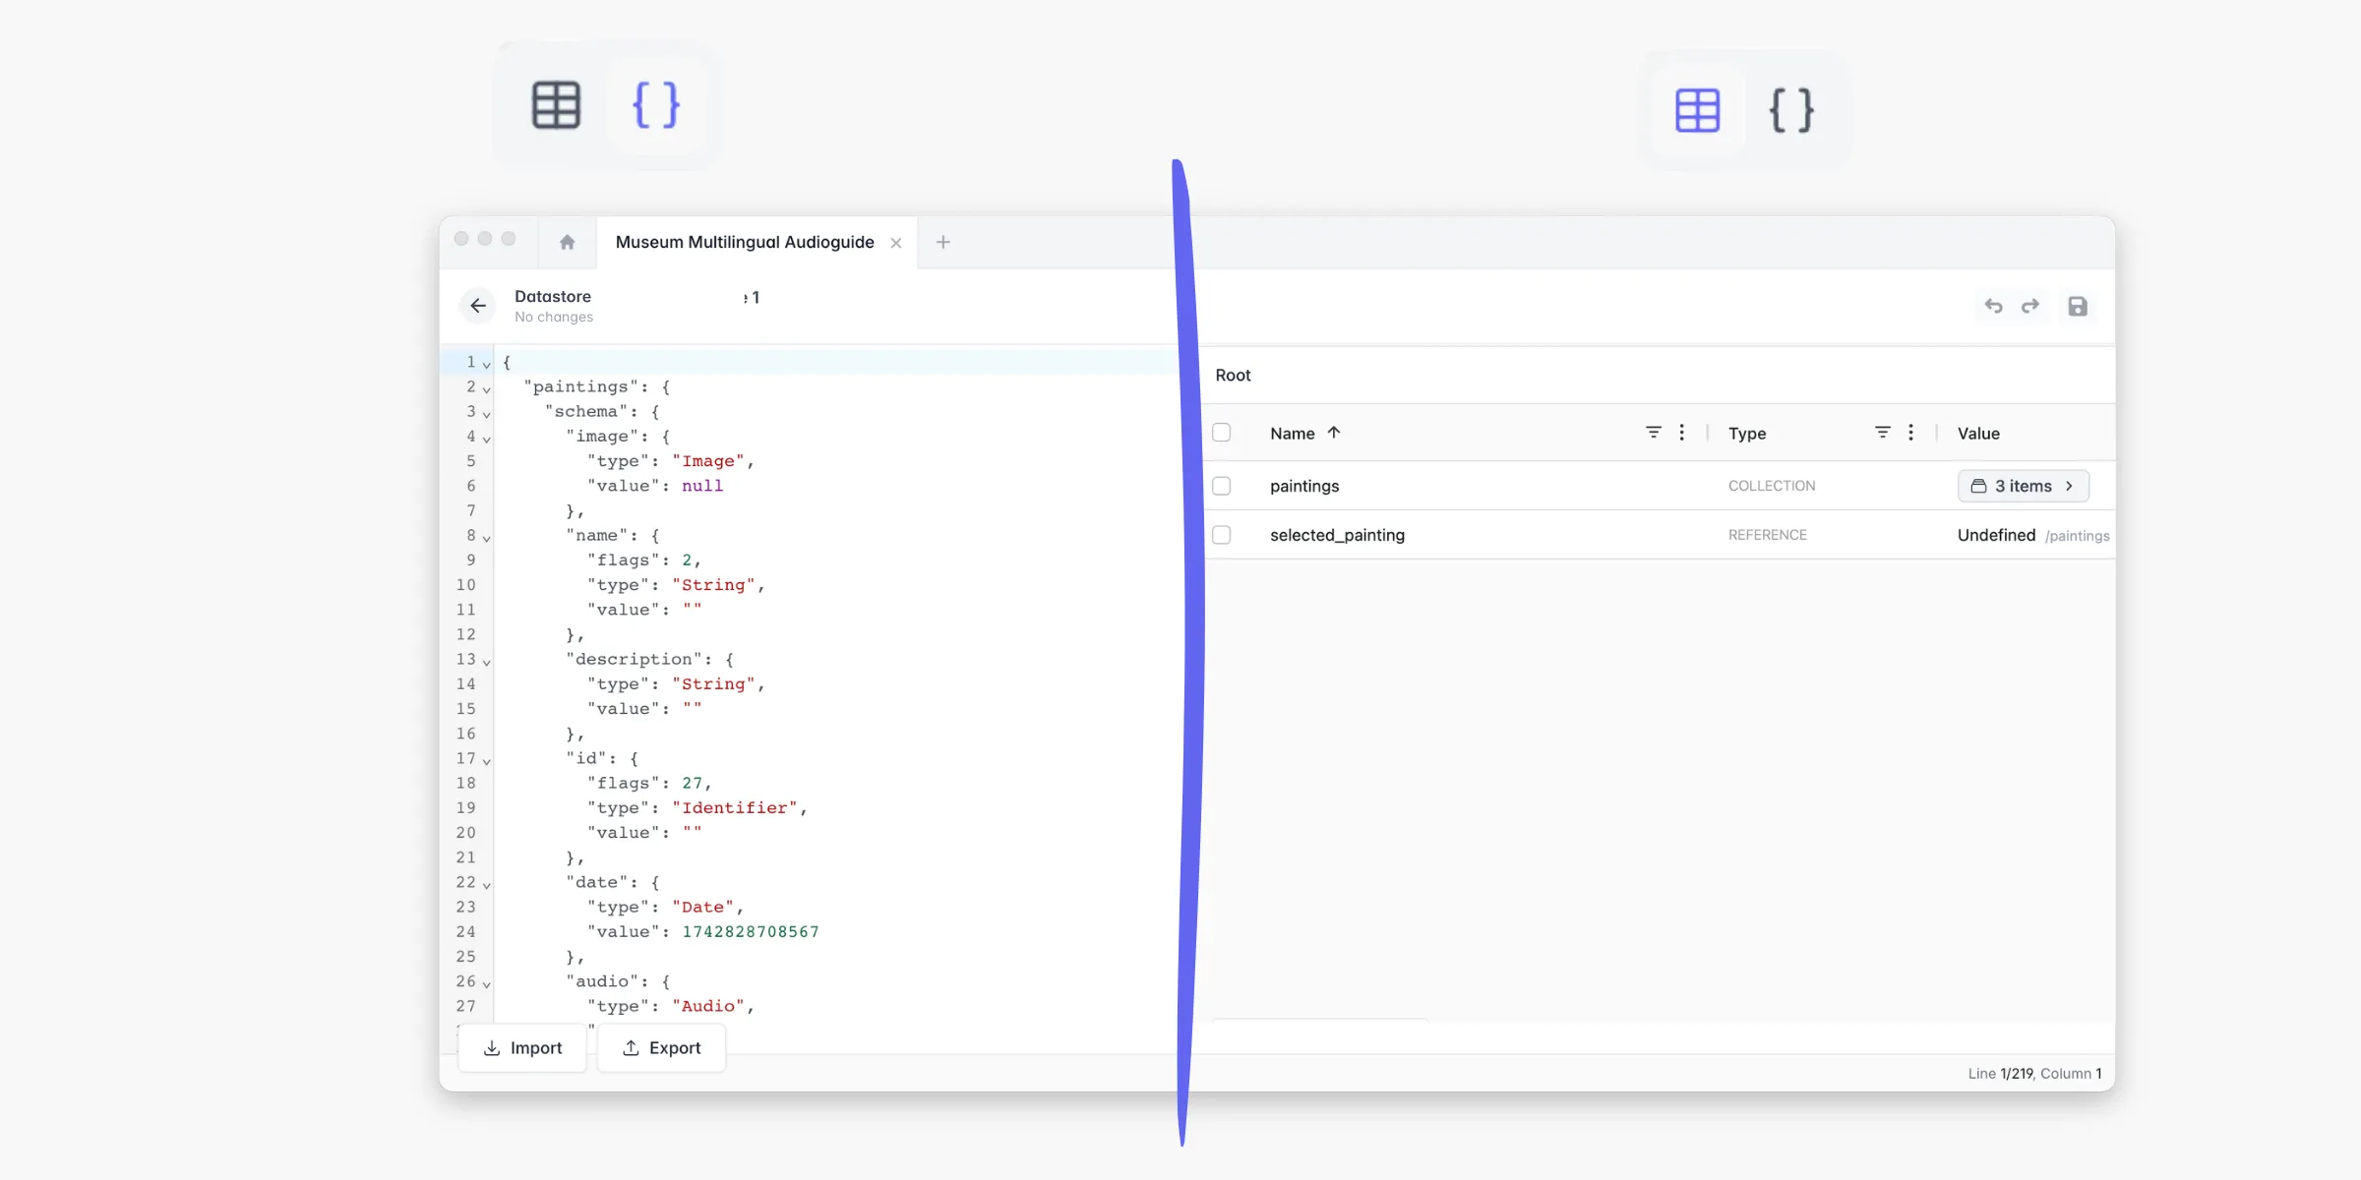Open the filter icon on the Name column
Image resolution: width=2361 pixels, height=1180 pixels.
coord(1654,433)
